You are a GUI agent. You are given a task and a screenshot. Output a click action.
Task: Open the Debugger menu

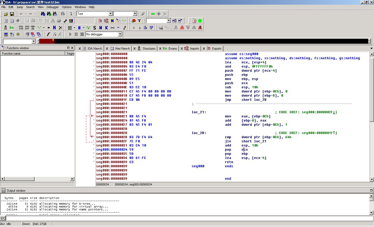52,7
